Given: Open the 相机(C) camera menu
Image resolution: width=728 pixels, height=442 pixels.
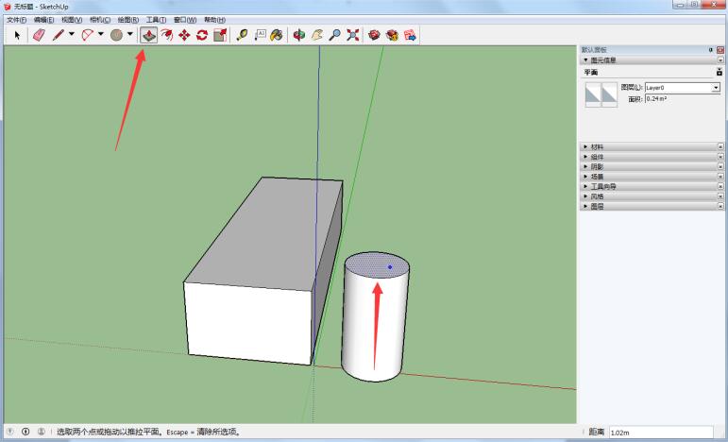Looking at the screenshot, I should (99, 20).
